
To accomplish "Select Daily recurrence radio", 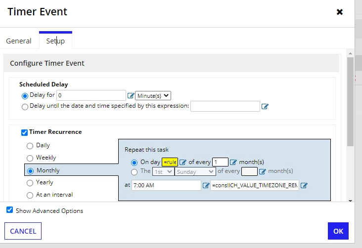I will [30, 146].
